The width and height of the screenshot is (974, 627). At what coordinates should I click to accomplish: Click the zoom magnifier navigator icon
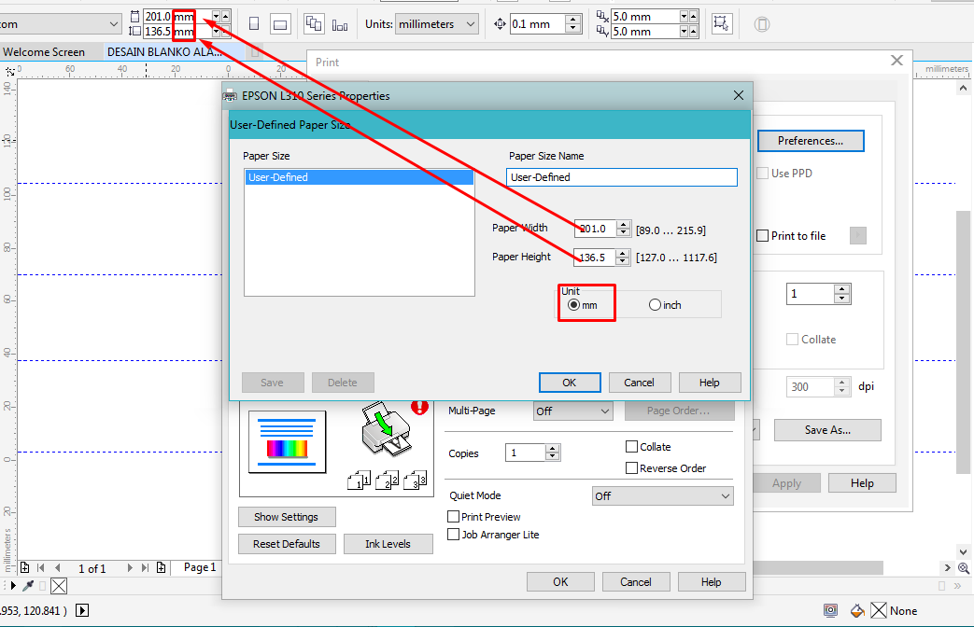coord(964,567)
